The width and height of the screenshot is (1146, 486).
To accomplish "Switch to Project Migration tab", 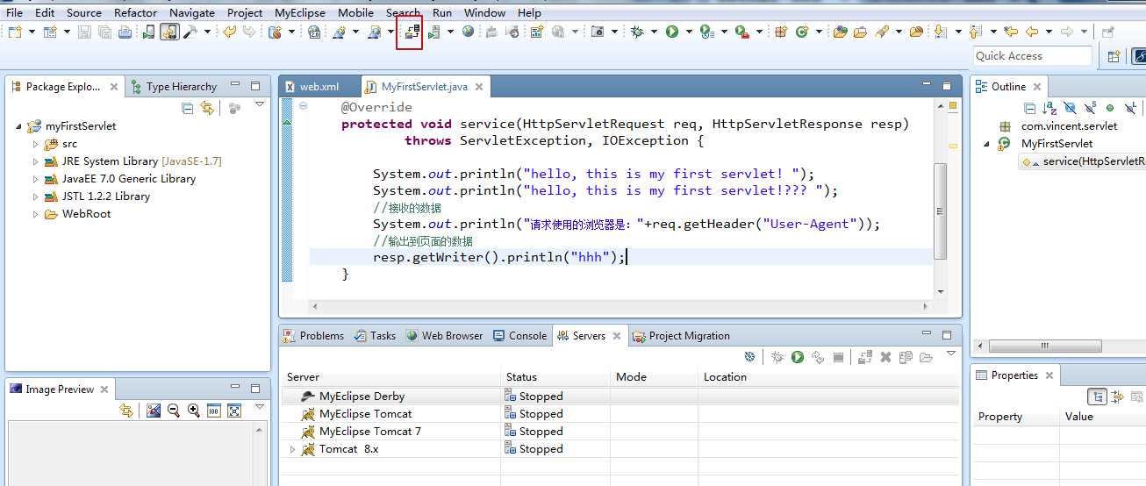I will (681, 335).
